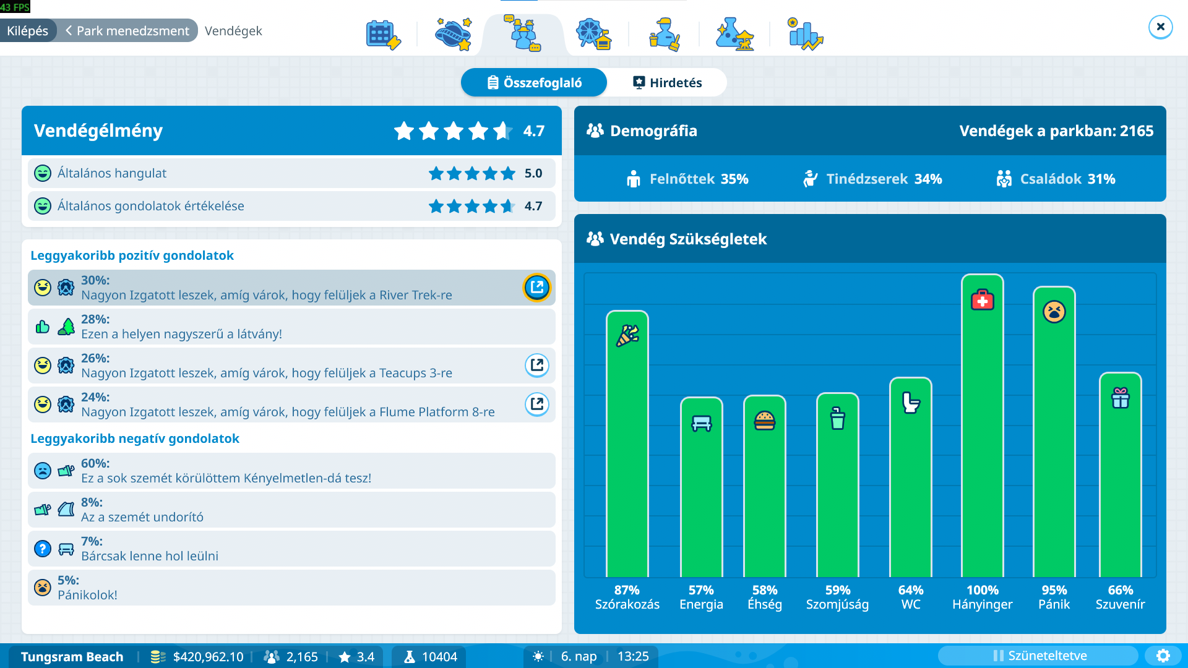Go back to Park menedzsment
The width and height of the screenshot is (1188, 668).
click(127, 31)
